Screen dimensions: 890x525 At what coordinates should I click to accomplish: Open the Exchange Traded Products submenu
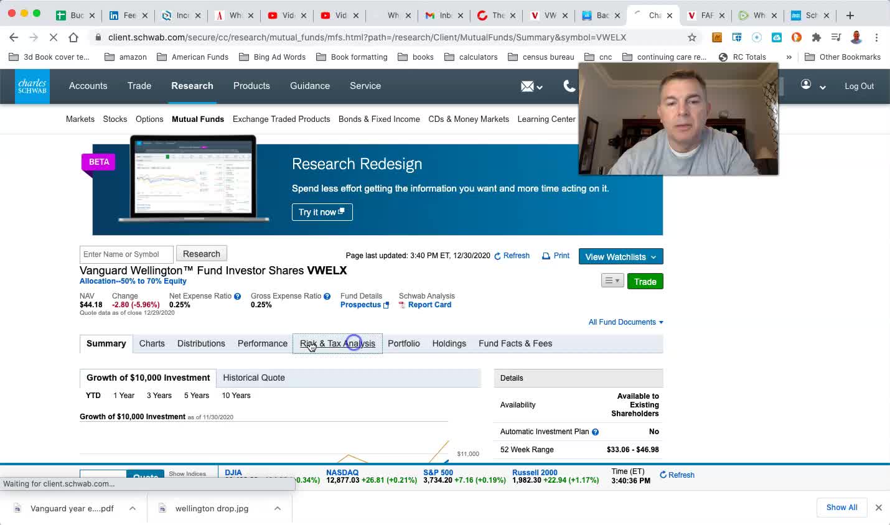pyautogui.click(x=281, y=119)
